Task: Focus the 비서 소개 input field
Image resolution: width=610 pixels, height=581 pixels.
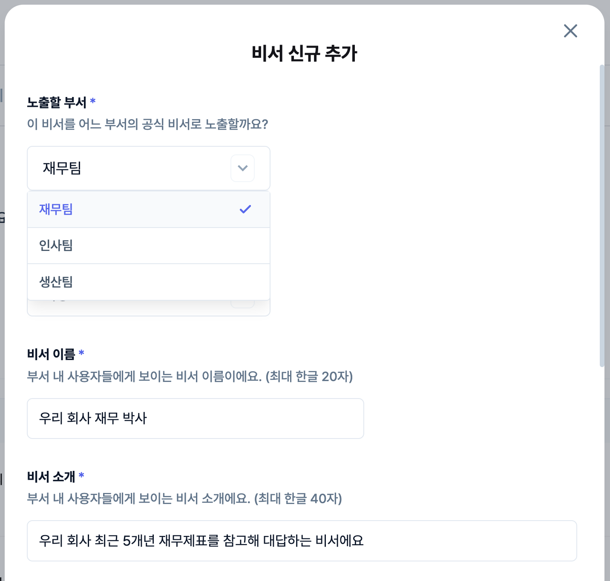Action: pyautogui.click(x=302, y=541)
